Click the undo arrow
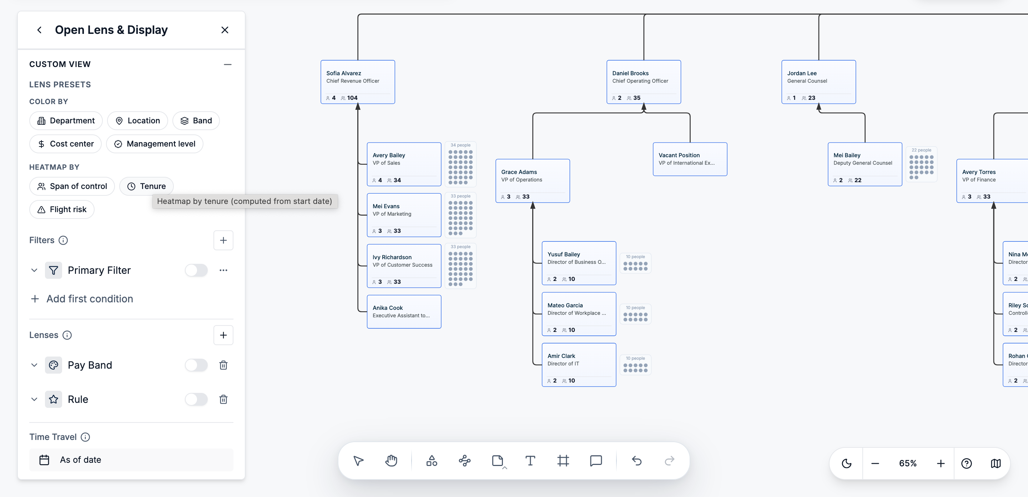1028x497 pixels. (x=636, y=461)
